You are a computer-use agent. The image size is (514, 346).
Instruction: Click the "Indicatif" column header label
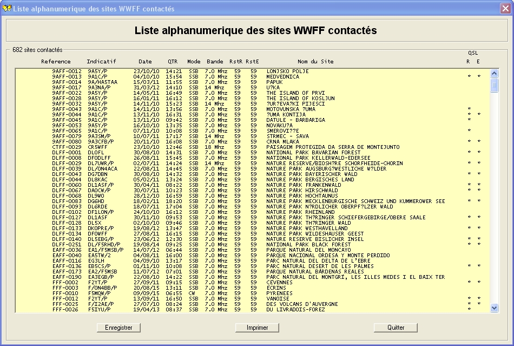click(x=101, y=61)
